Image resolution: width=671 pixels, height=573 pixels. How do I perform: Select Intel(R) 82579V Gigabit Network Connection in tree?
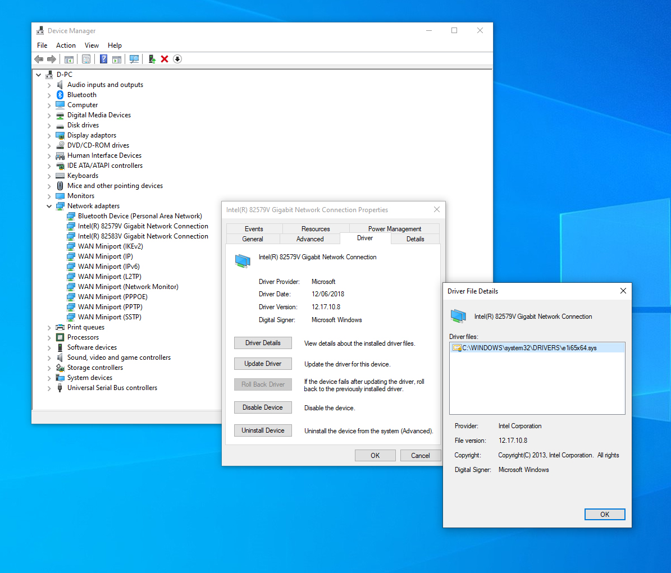pos(143,226)
